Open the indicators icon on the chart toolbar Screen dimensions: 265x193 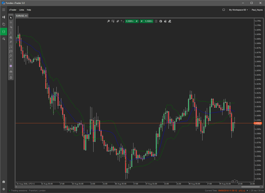click(117, 21)
